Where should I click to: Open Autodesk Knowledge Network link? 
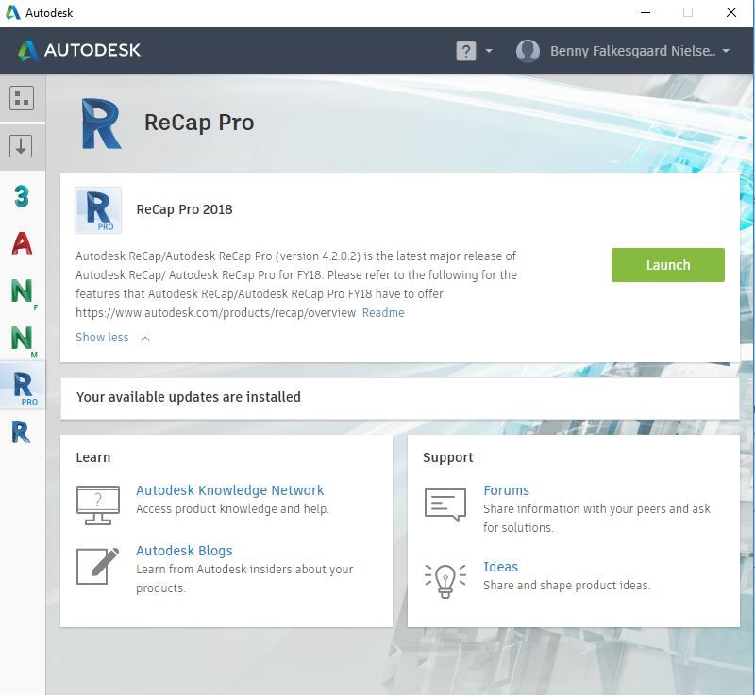point(229,490)
